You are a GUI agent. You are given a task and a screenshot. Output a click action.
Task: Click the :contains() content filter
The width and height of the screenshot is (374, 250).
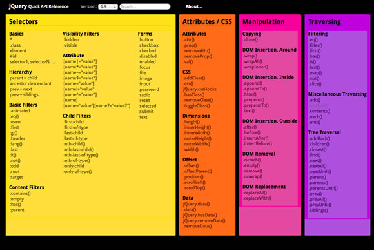pyautogui.click(x=20, y=193)
